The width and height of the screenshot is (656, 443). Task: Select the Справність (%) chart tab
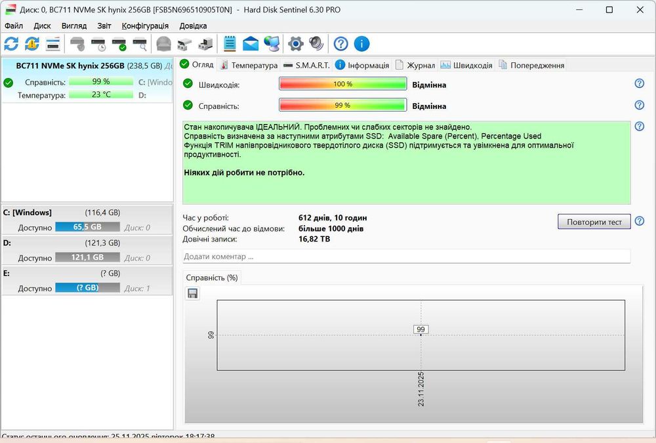pos(212,278)
